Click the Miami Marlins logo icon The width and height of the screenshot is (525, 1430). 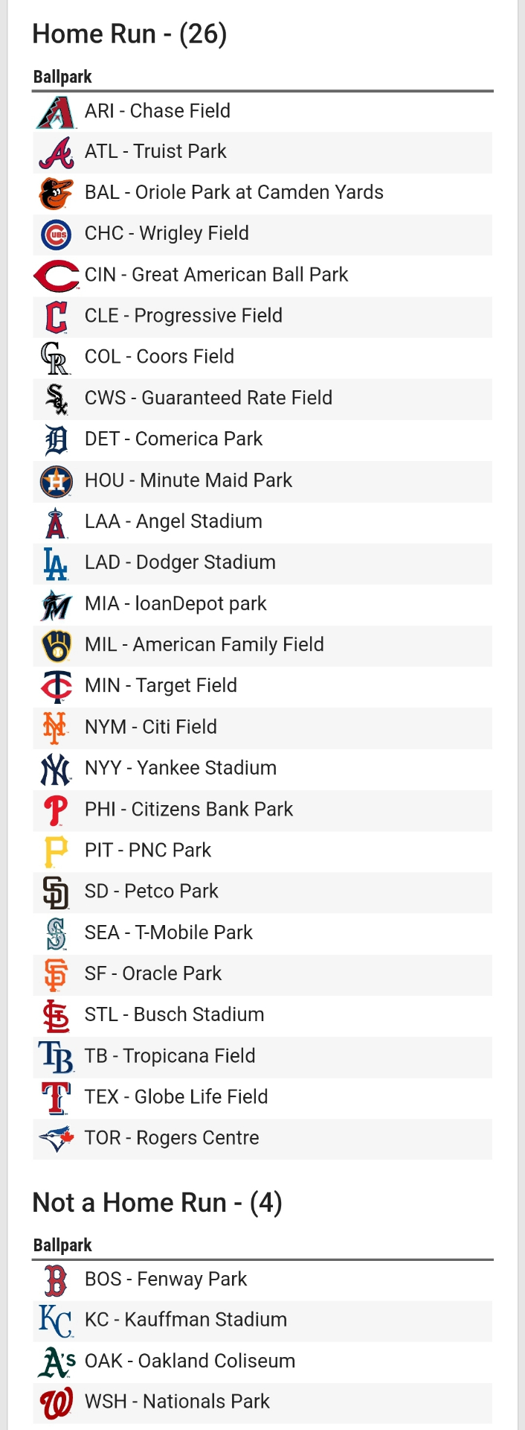(x=56, y=605)
